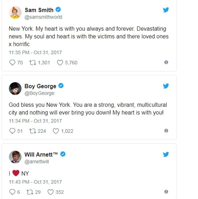This screenshot has width=198, height=199.
Task: Like Sam Smith's tweet with the heart
Action: pyautogui.click(x=60, y=62)
